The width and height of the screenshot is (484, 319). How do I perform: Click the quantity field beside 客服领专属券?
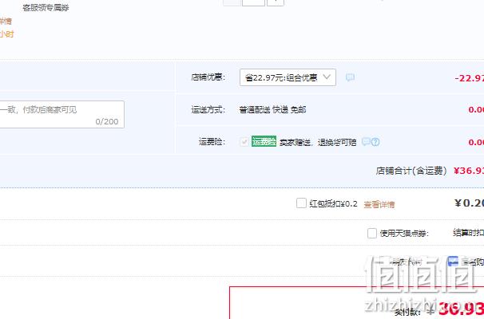[x=253, y=2]
